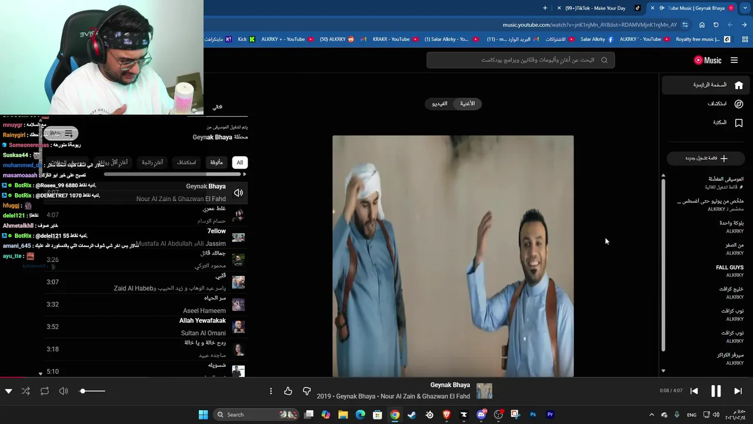This screenshot has height=424, width=753.
Task: Close the TikTok browser tab
Action: tap(559, 8)
